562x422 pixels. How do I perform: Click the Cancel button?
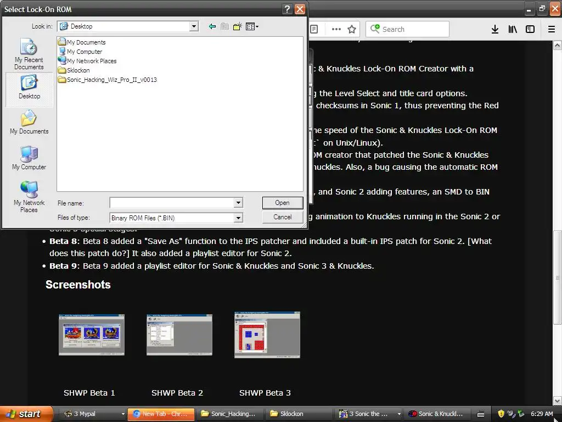tap(283, 217)
